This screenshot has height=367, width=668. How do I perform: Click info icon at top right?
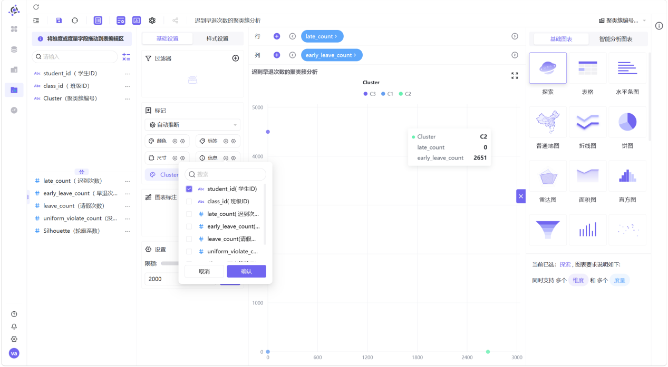659,26
